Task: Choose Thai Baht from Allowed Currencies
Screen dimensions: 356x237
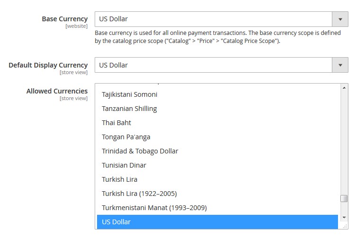Action: click(217, 123)
